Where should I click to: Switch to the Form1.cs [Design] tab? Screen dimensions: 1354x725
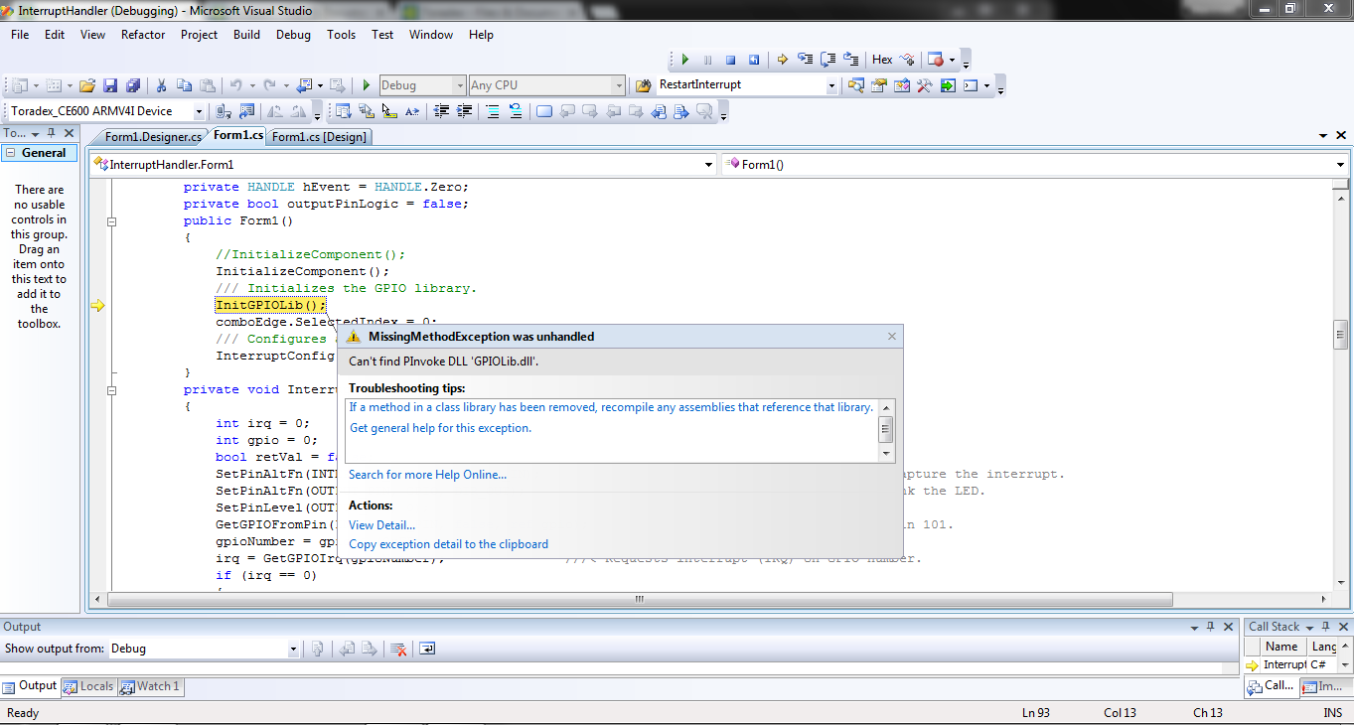click(x=319, y=136)
